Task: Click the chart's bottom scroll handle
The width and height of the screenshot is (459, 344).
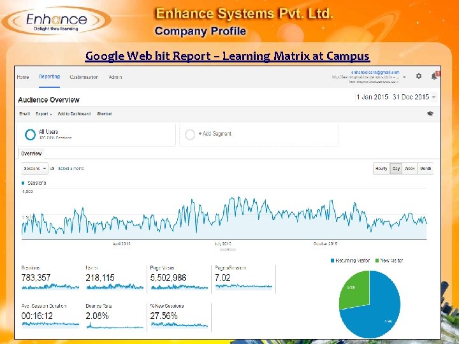Action: pos(228,250)
